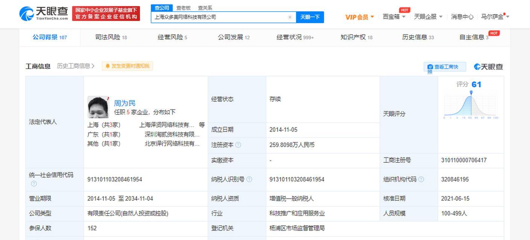The height and width of the screenshot is (240, 530).
Task: Click the HOT badge near 自主信息
Action: tap(494, 33)
